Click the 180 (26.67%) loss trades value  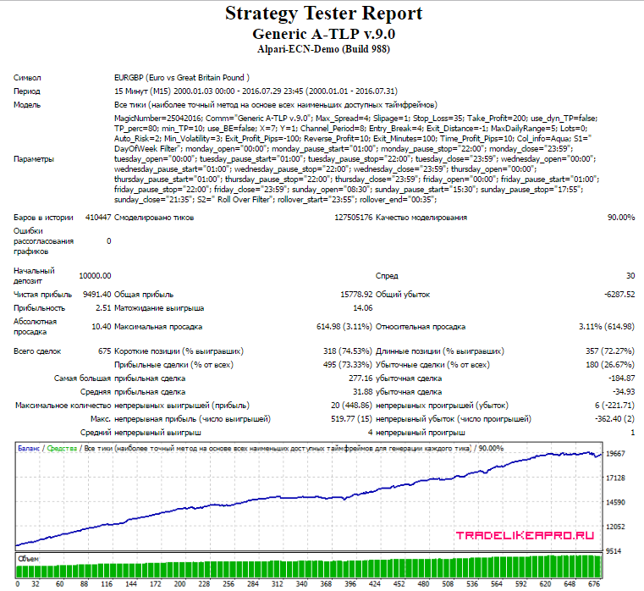click(x=610, y=365)
